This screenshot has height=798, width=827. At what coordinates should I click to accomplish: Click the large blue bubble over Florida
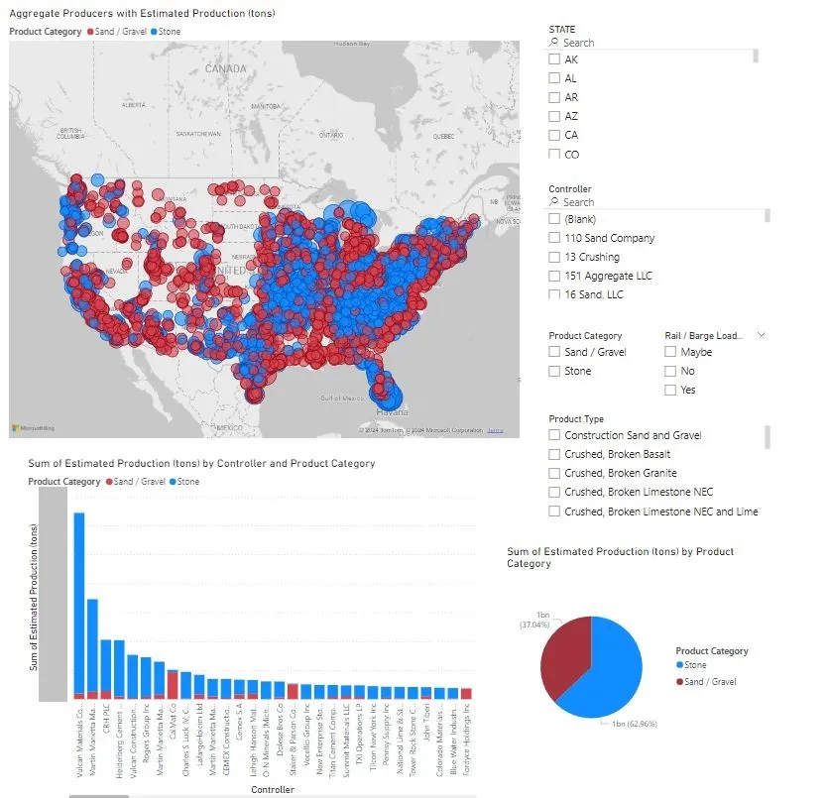(388, 397)
